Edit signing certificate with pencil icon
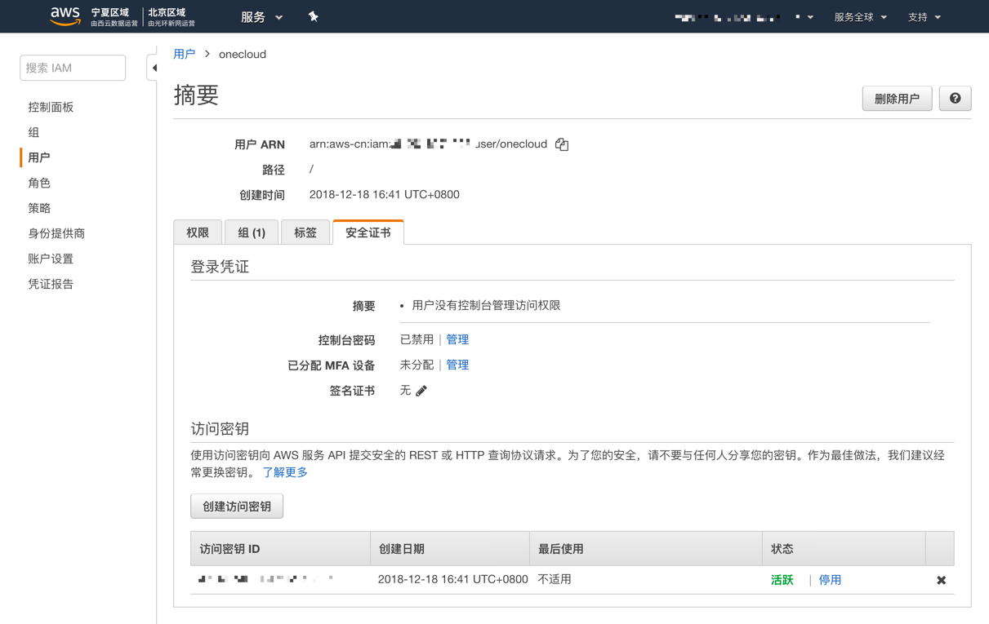 click(x=421, y=391)
